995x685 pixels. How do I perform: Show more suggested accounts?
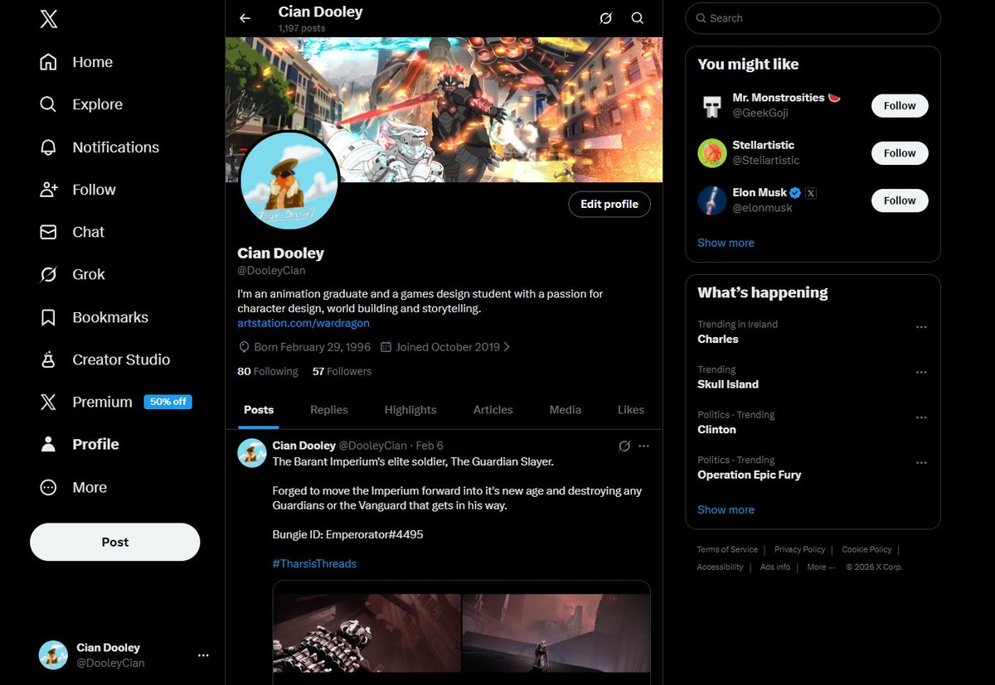(x=726, y=243)
